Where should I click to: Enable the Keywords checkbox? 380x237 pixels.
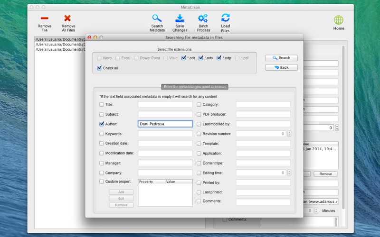[102, 134]
